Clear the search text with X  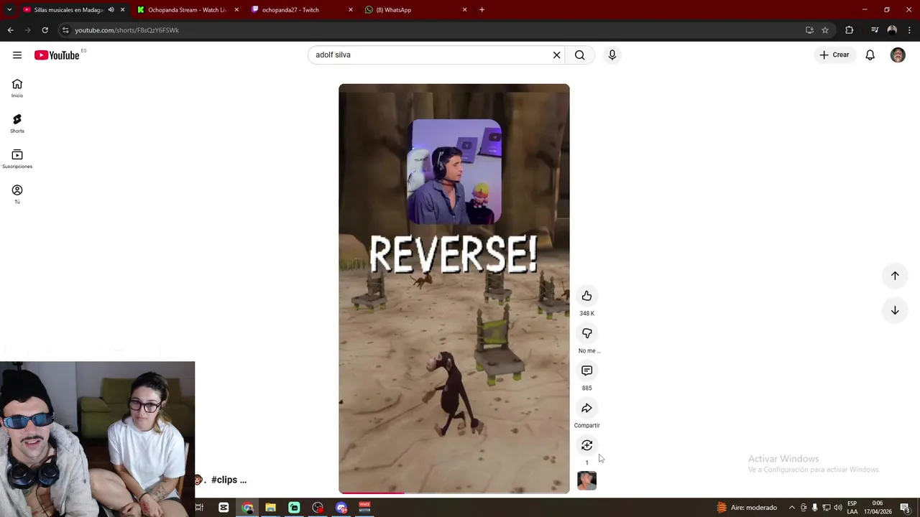[x=556, y=55]
